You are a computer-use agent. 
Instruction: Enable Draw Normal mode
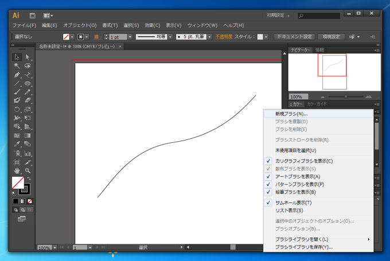click(15, 210)
